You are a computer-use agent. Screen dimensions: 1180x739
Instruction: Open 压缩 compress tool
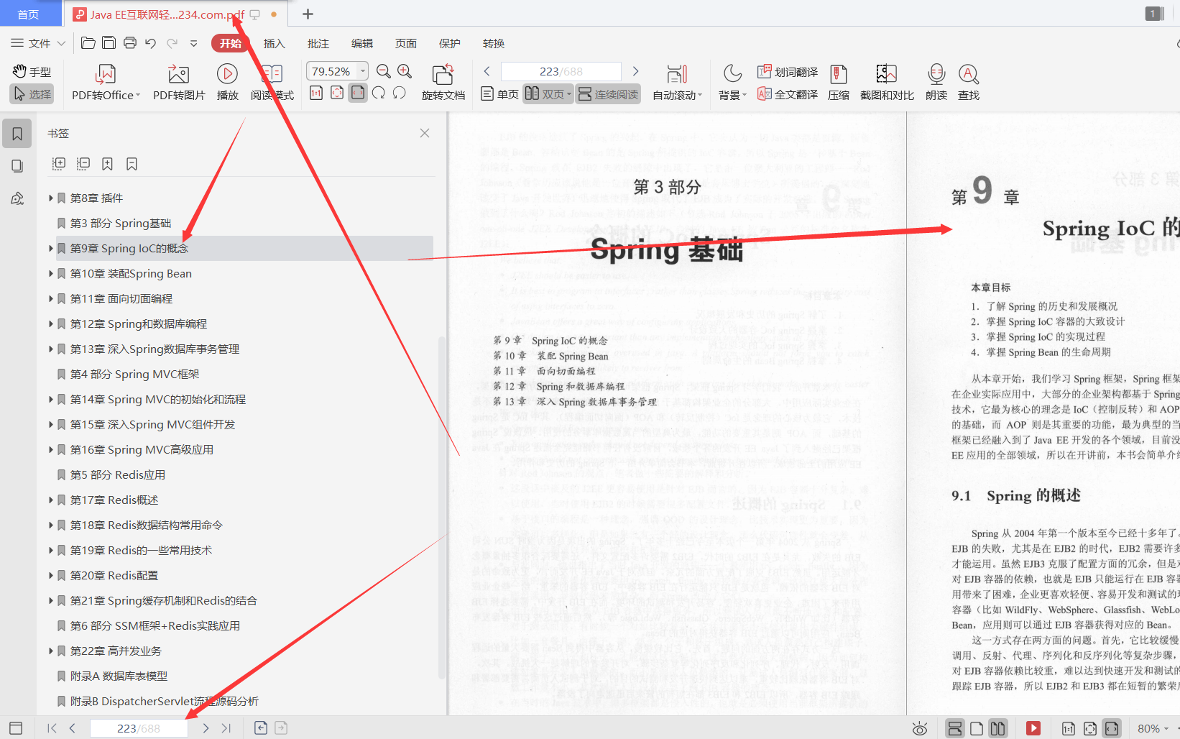coord(839,82)
